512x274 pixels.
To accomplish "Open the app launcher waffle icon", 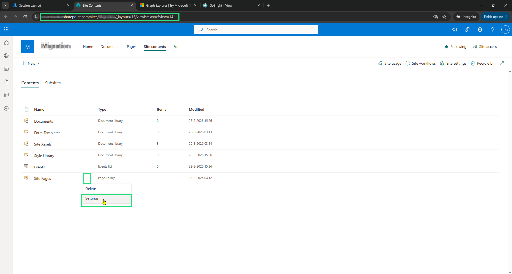I will 6,30.
